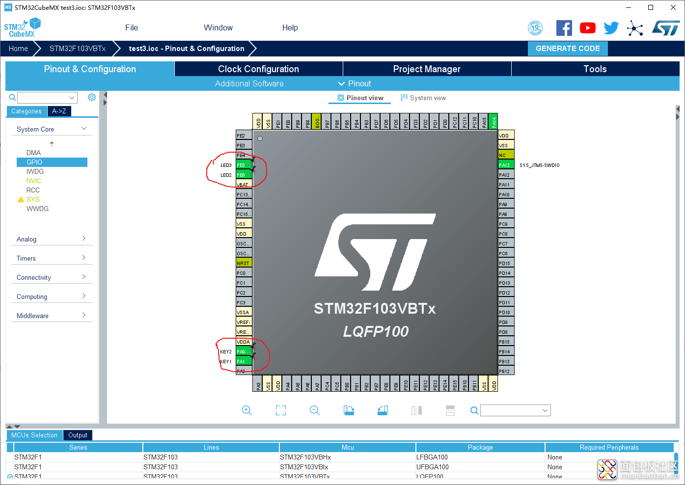Open the Pinout dropdown menu
The image size is (685, 485).
tap(355, 83)
